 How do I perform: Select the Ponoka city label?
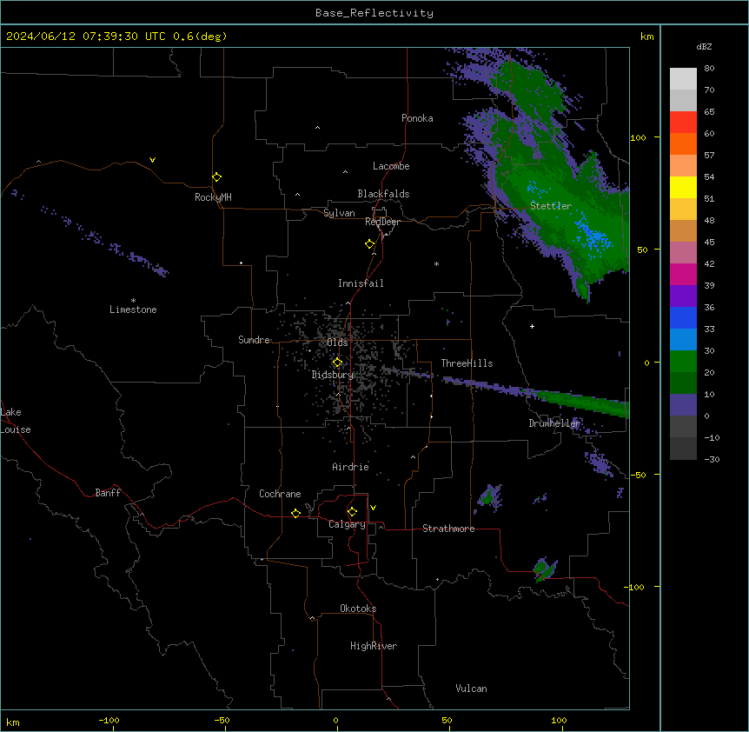pyautogui.click(x=417, y=118)
